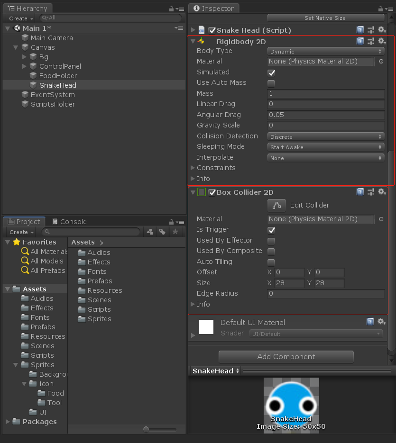Screen dimensions: 396x443
Task: Click Hierarchy panel lock icon
Action: [x=171, y=9]
